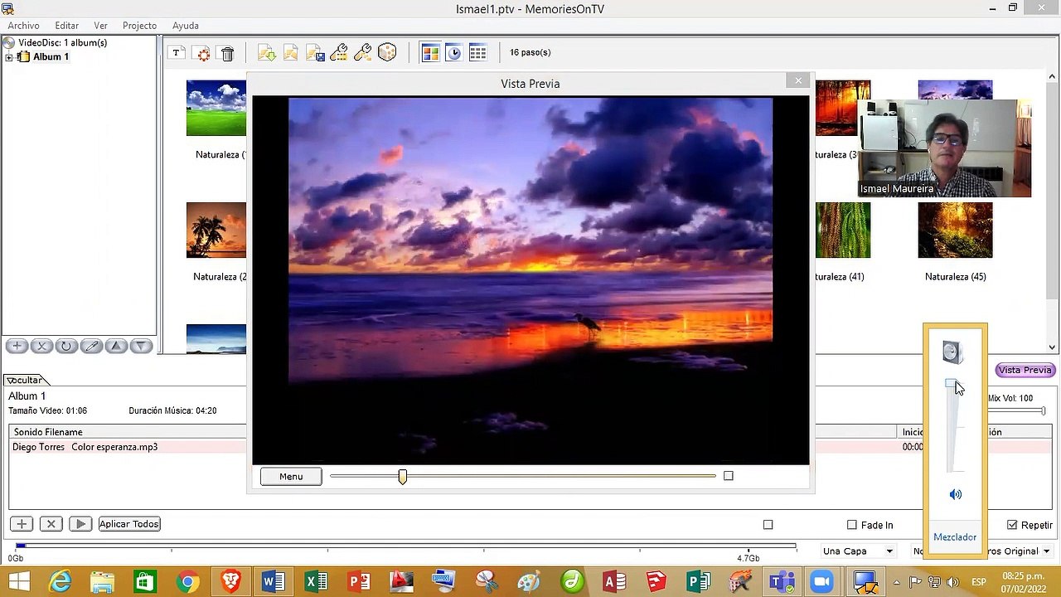Image resolution: width=1061 pixels, height=597 pixels.
Task: Expand the Album 1 tree node
Action: (x=9, y=57)
